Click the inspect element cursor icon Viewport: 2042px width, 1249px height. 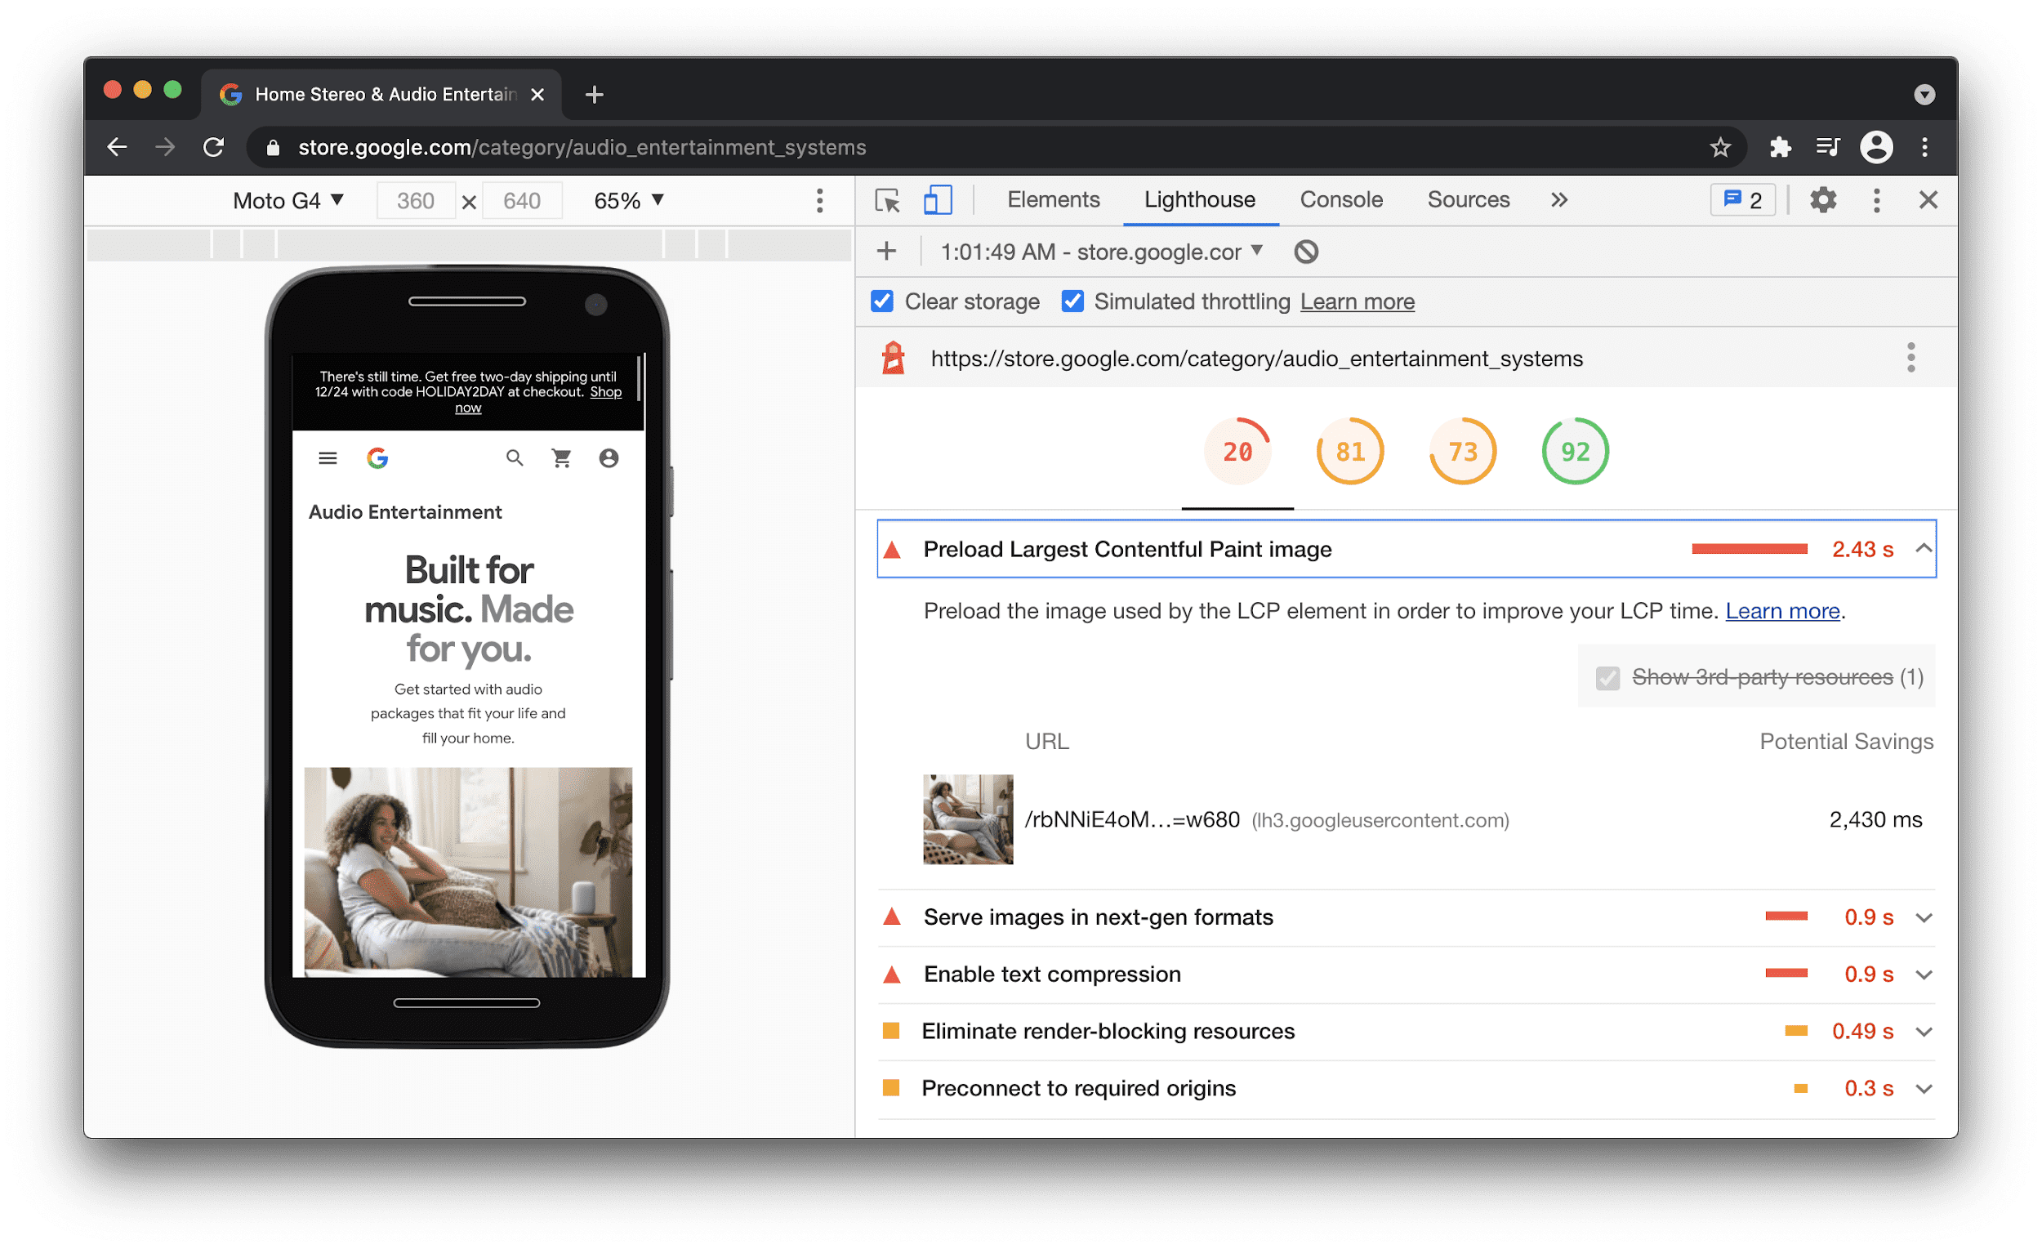[887, 201]
